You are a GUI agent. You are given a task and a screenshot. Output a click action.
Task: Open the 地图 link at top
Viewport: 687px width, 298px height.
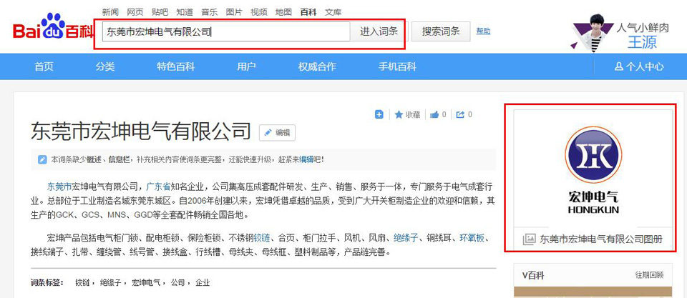[283, 12]
